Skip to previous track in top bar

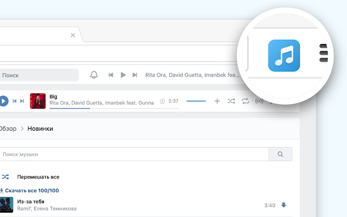[111, 75]
